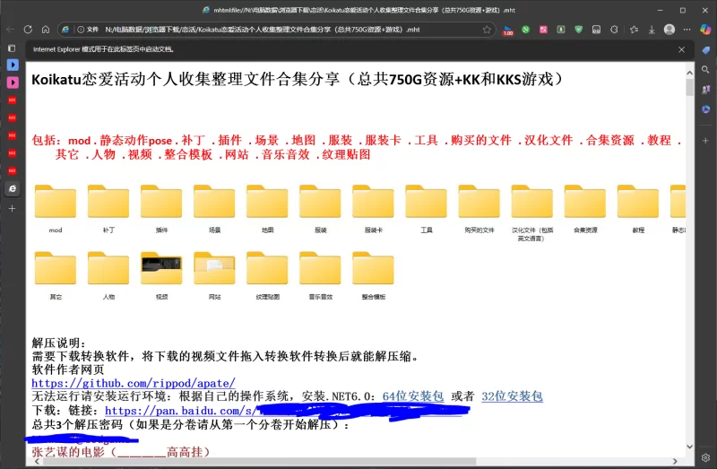Click the 解压说明 heading text
This screenshot has height=469, width=717.
[x=58, y=343]
